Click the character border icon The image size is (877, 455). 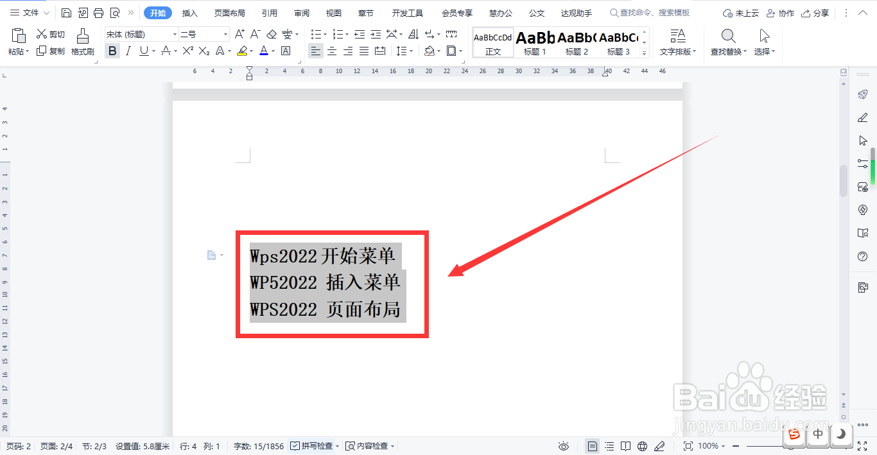[x=286, y=51]
